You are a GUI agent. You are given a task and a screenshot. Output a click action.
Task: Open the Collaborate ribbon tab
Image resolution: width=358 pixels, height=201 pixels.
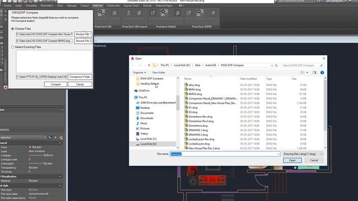coord(113,6)
